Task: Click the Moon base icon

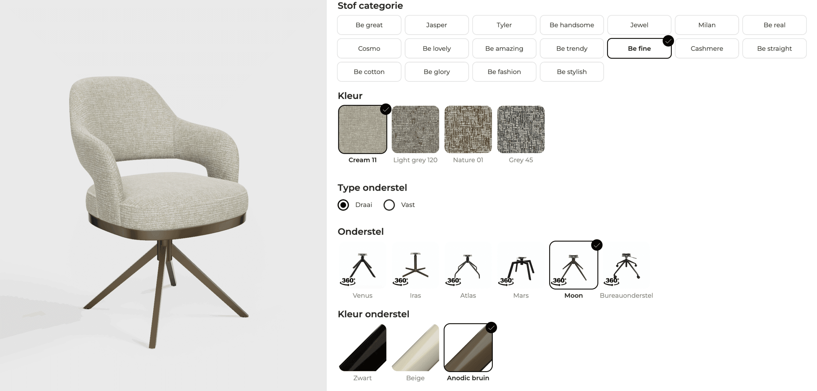Action: click(573, 265)
